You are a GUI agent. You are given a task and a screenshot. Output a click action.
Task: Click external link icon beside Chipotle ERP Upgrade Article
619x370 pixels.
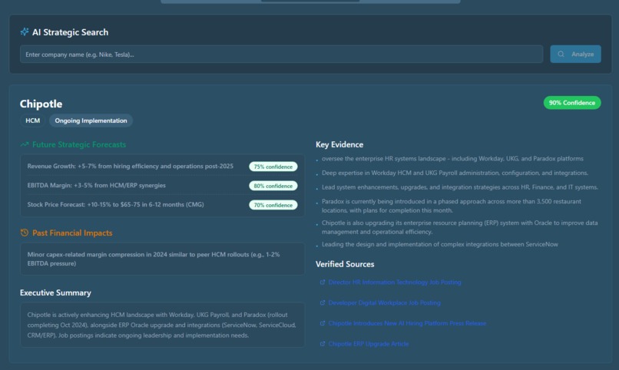point(323,344)
